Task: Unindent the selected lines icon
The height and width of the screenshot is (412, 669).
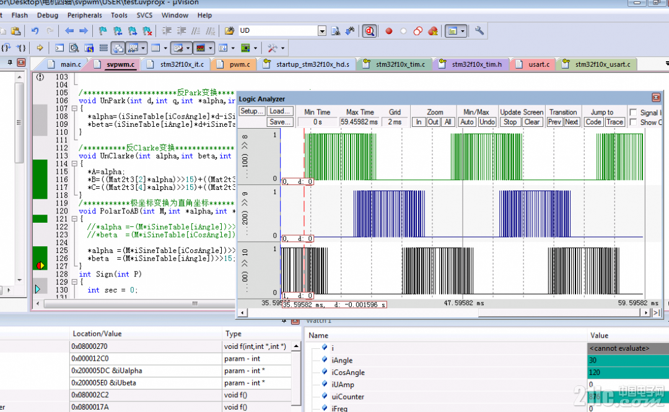Action: pyautogui.click(x=181, y=31)
